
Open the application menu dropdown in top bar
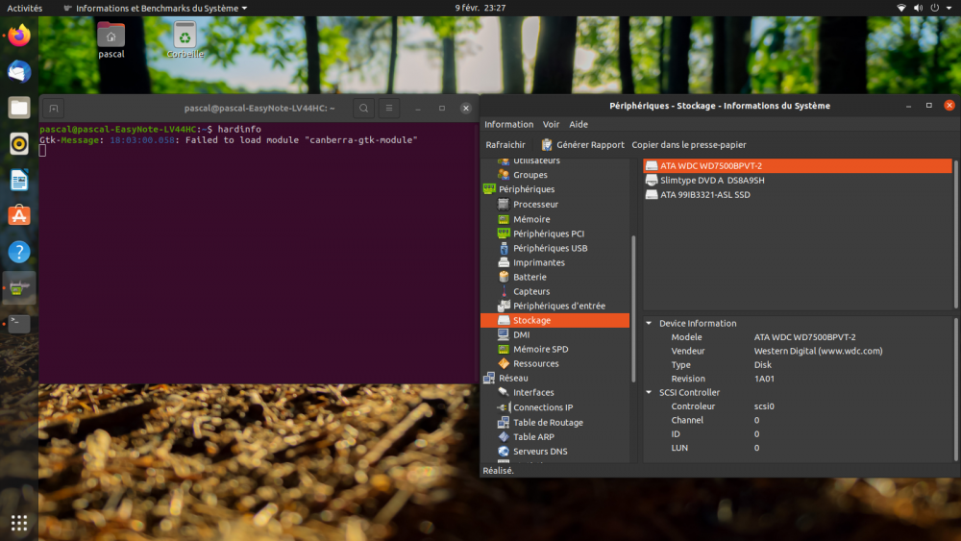161,8
